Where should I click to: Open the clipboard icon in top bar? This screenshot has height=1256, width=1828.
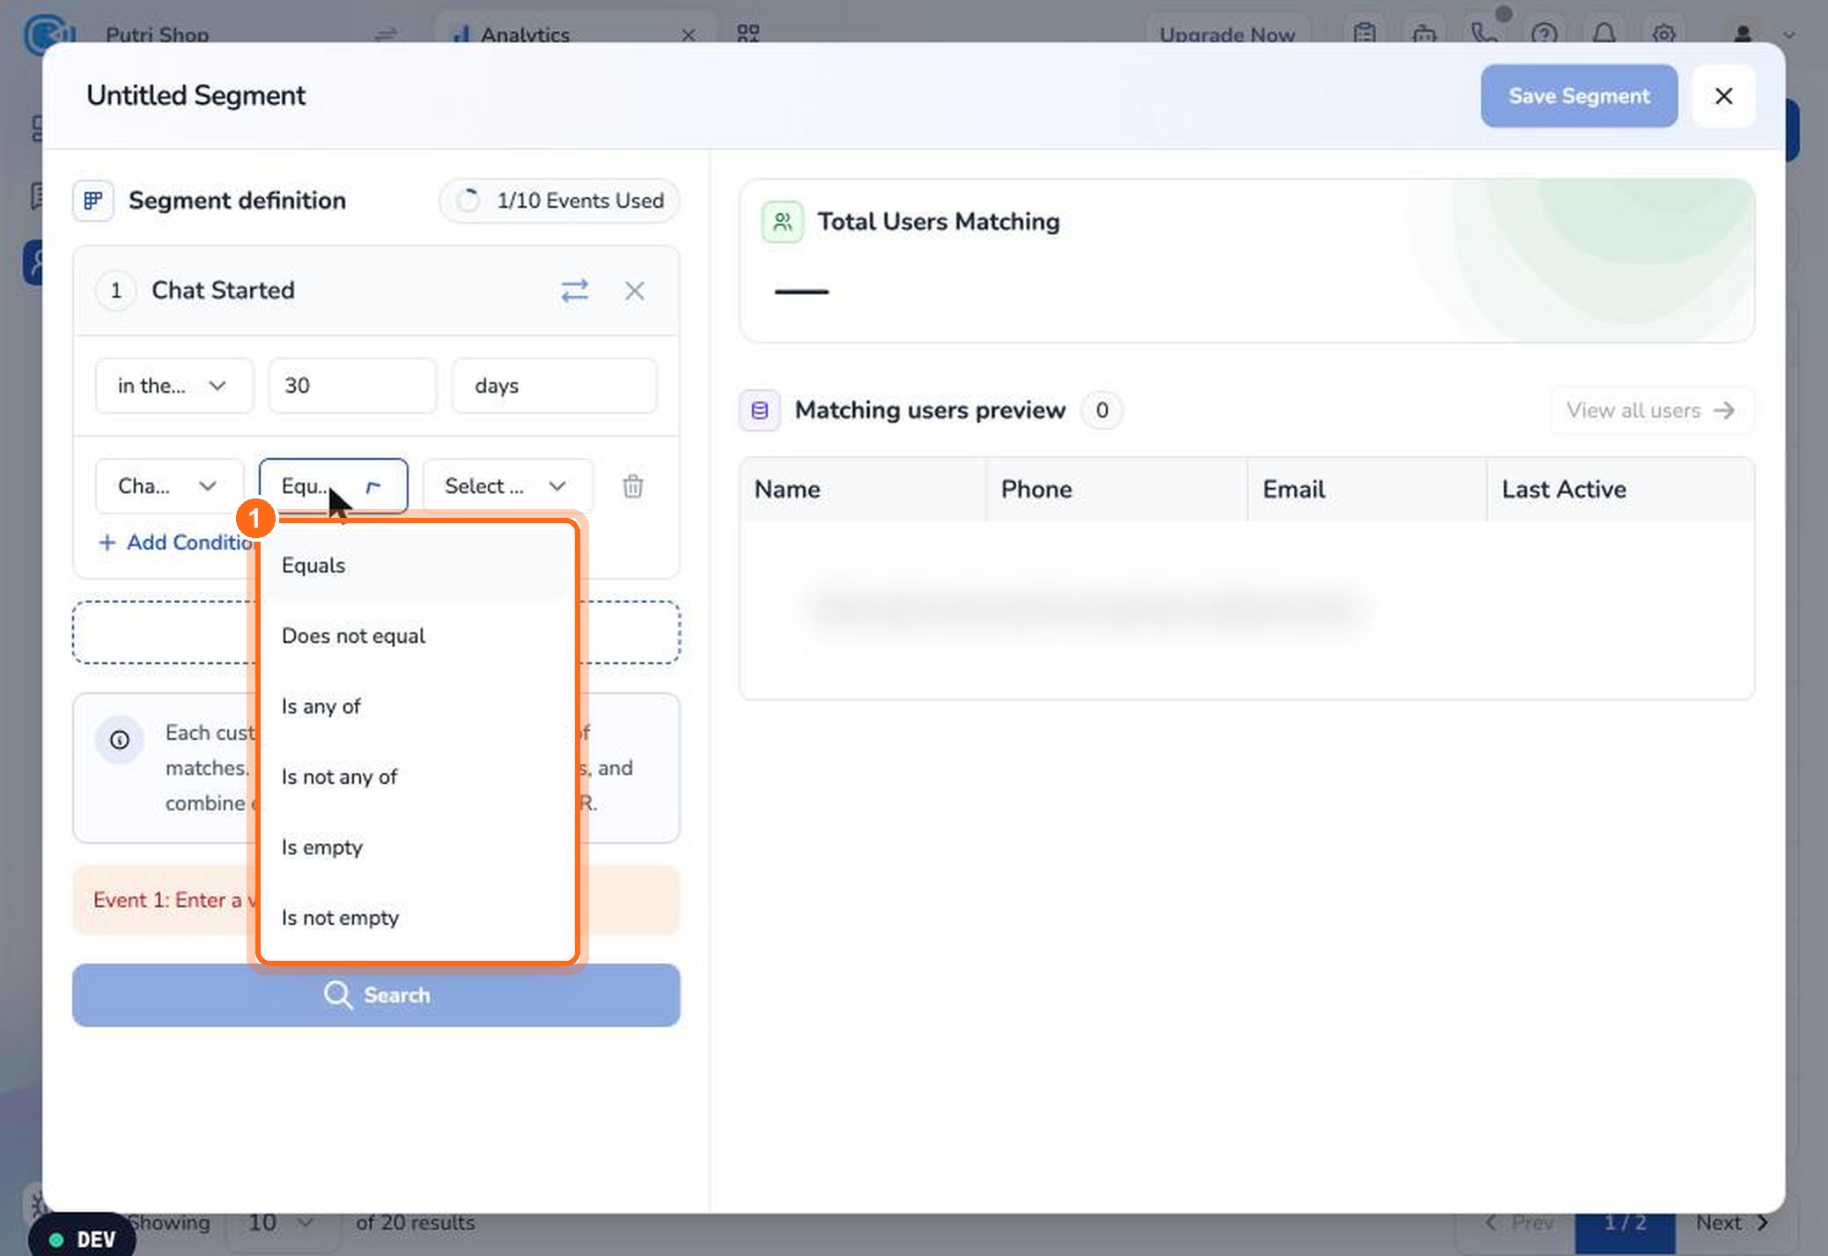pos(1364,34)
